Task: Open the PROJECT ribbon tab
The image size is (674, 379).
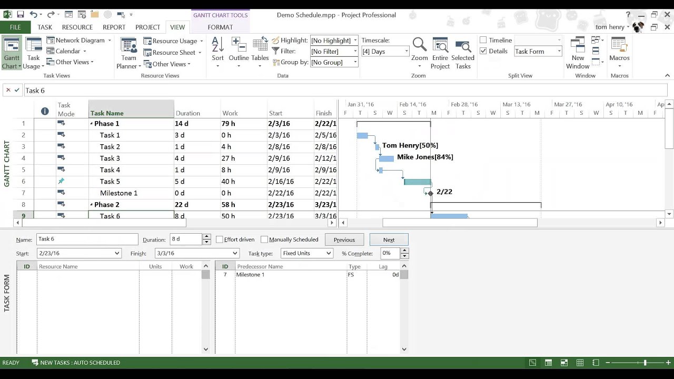Action: [147, 27]
